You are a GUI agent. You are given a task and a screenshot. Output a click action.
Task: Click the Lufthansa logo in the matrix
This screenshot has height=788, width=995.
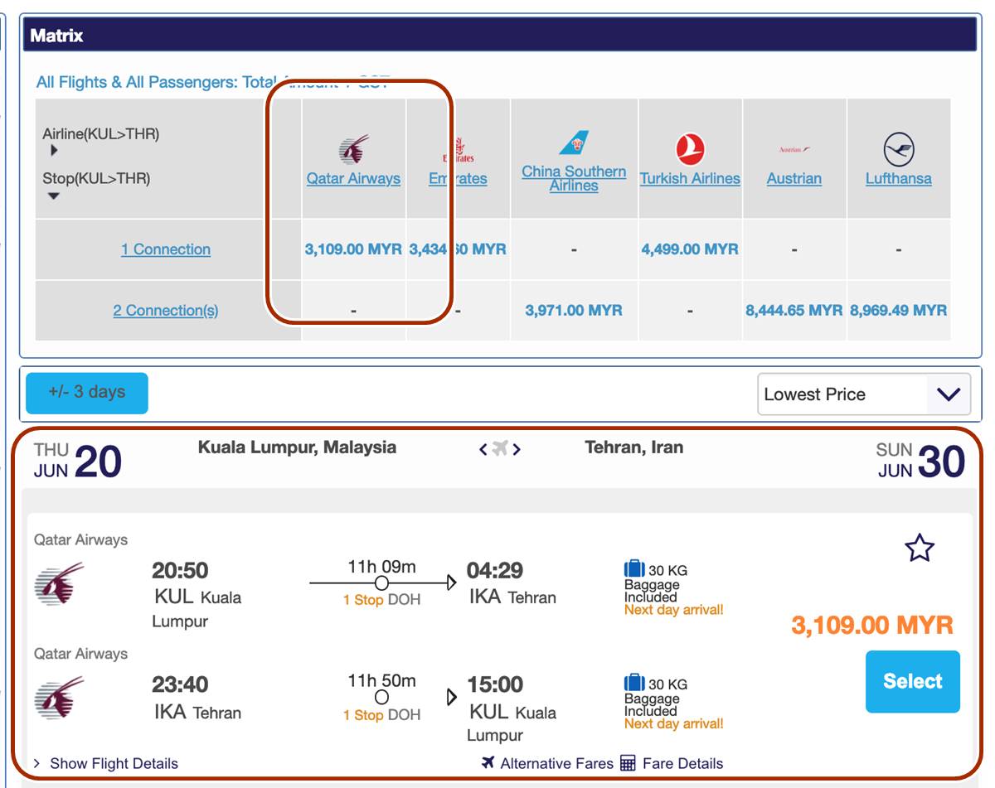(899, 150)
